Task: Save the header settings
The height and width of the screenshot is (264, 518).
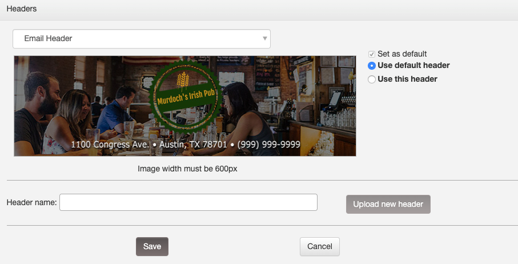Action: (x=152, y=246)
